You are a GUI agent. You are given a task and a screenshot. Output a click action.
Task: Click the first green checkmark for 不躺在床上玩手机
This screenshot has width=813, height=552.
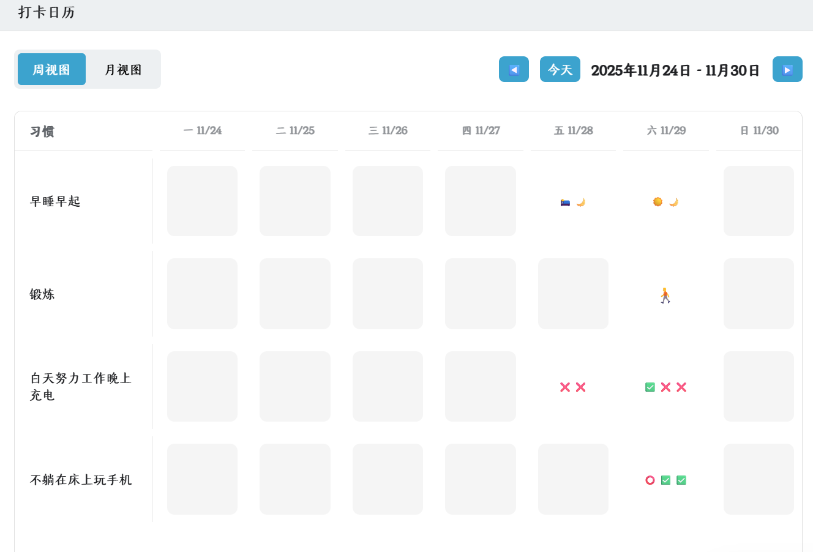click(x=665, y=480)
